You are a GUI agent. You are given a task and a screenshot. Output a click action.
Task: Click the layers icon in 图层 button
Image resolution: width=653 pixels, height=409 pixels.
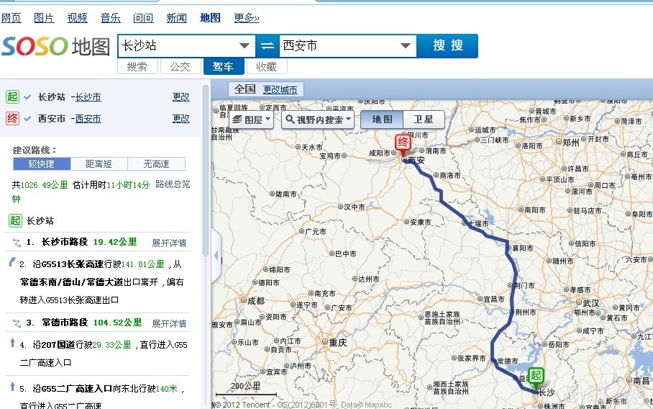click(x=237, y=120)
